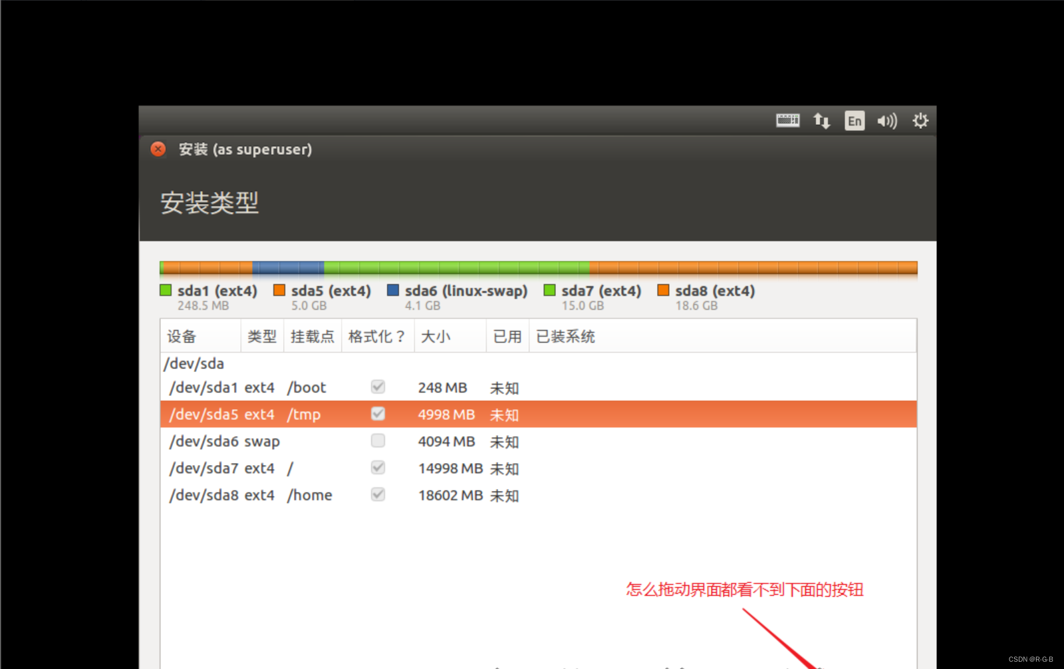Toggle format checkbox for /dev/sda7

378,468
